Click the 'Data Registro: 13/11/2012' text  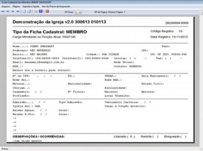tap(169, 37)
